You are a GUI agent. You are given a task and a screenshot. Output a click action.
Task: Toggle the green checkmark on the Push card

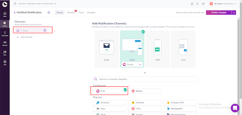[143, 32]
